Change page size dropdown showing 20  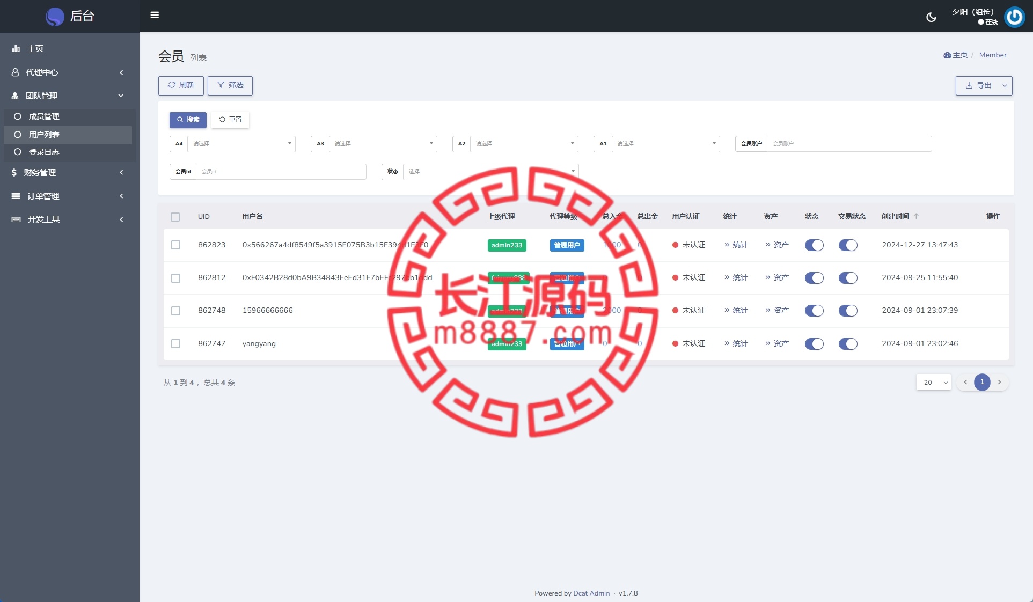(934, 383)
